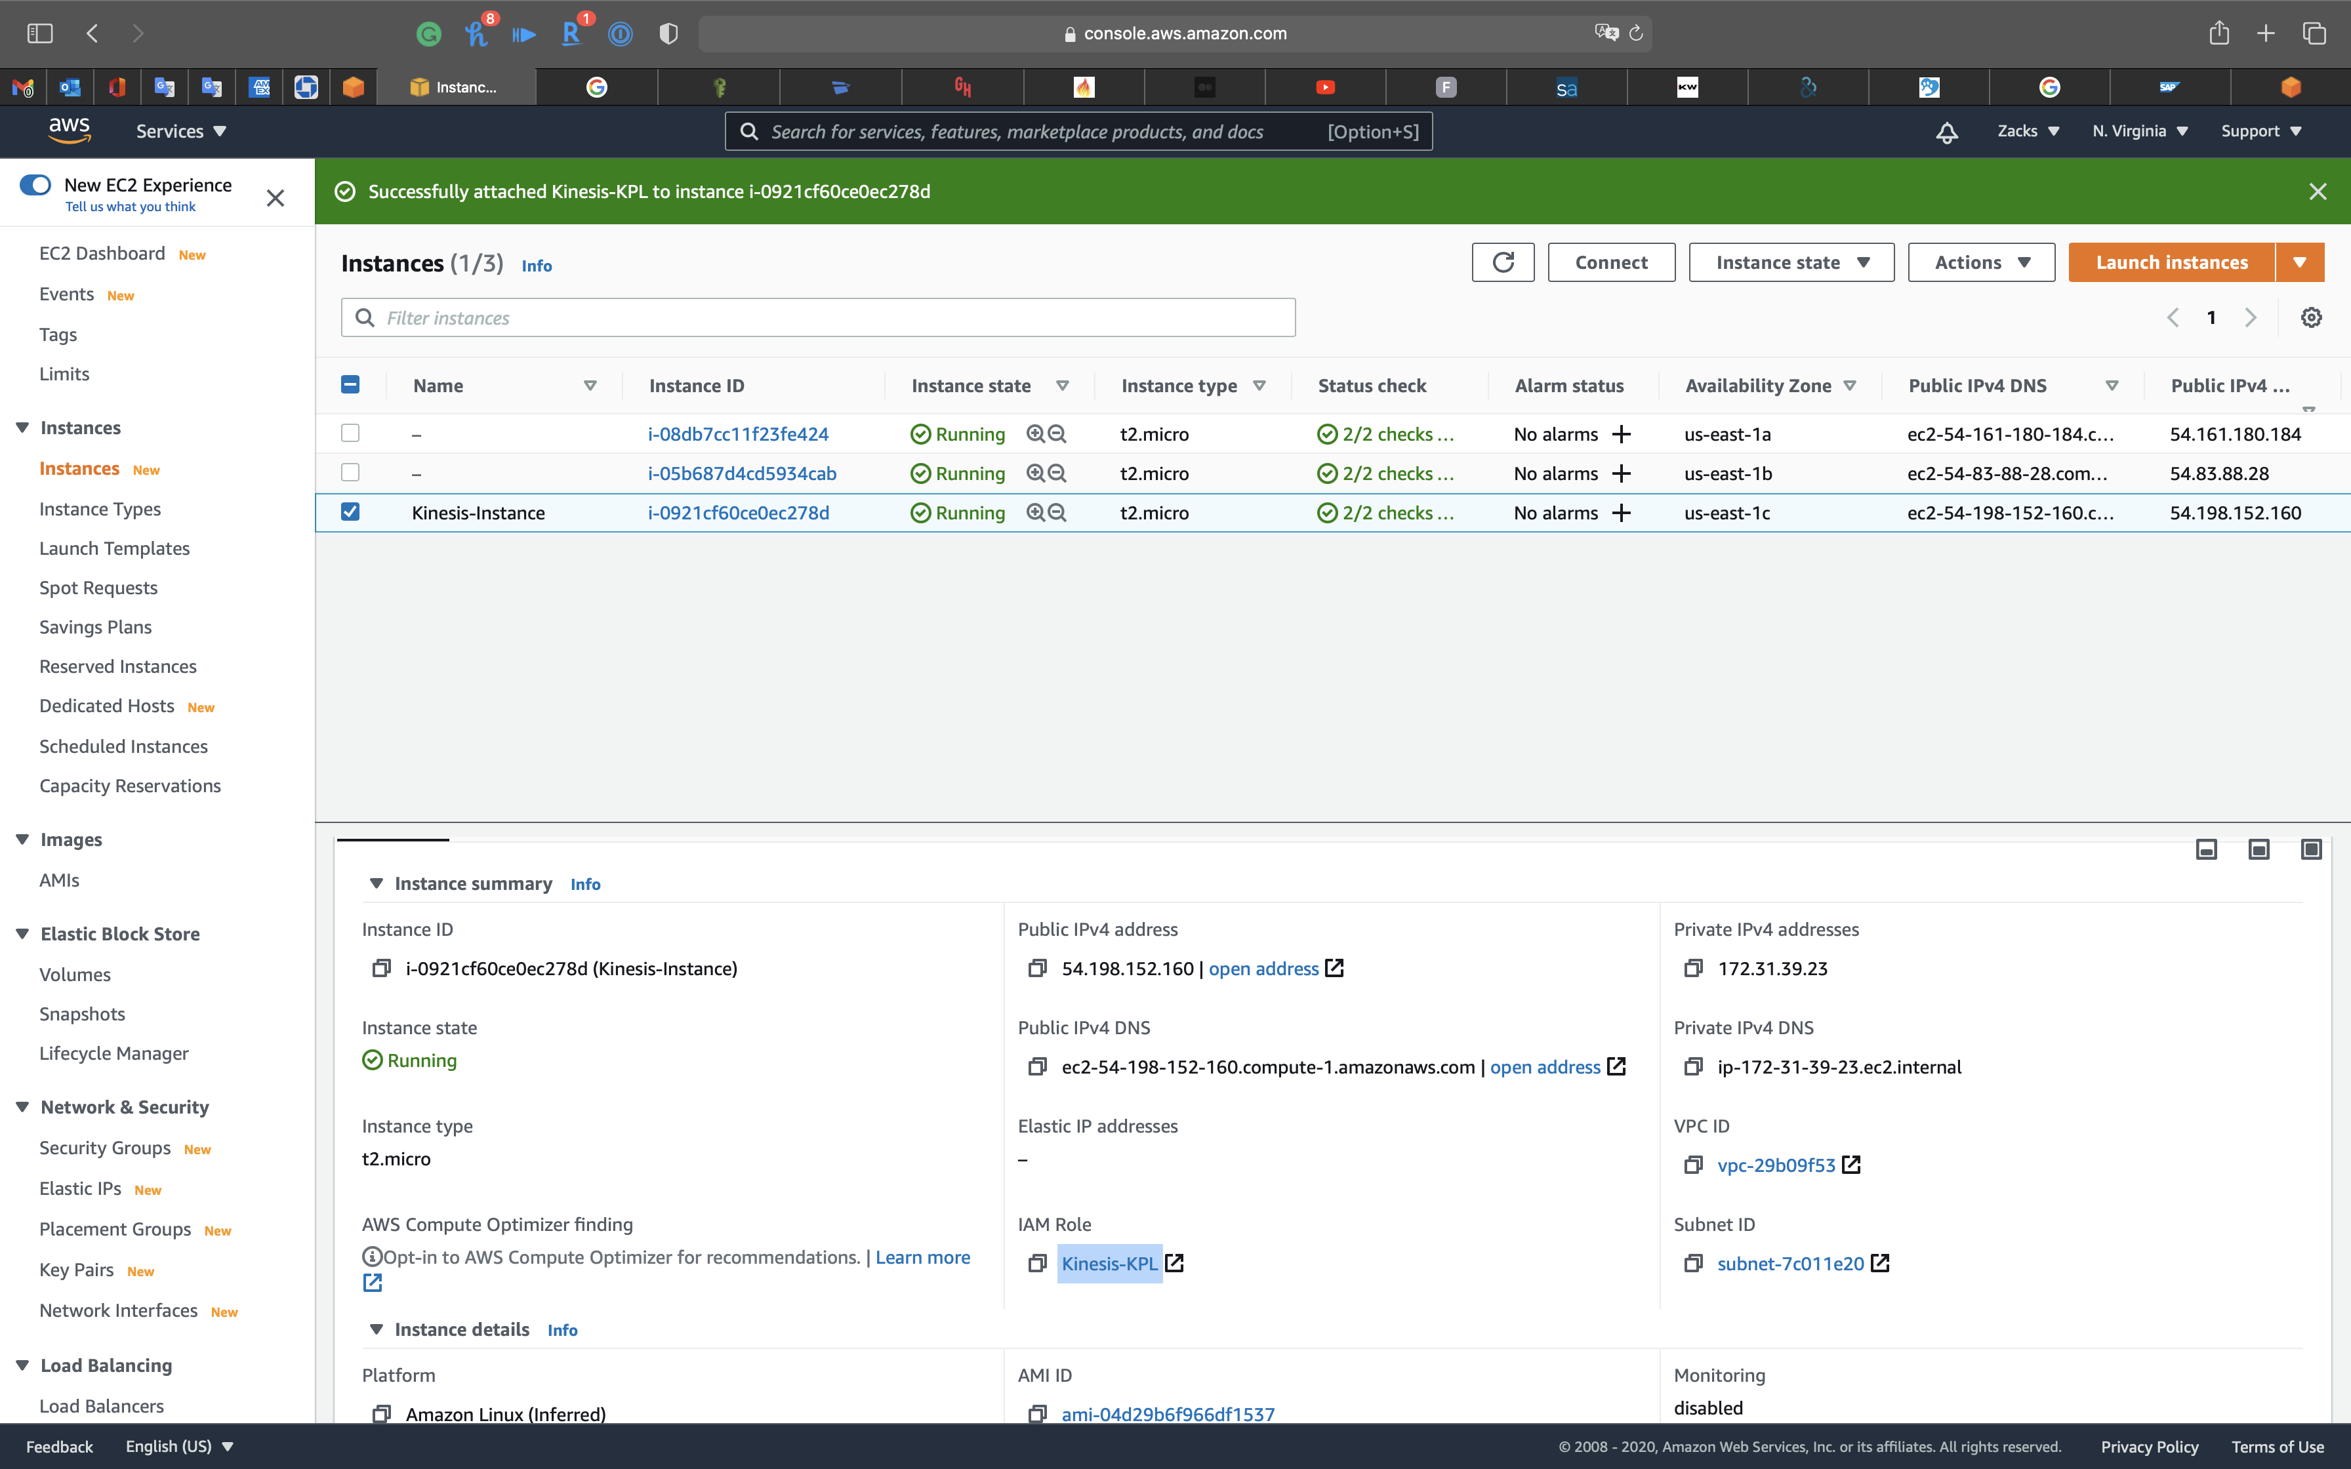Screen dimensions: 2351x1469
Task: Open the Services menu
Action: 180,131
